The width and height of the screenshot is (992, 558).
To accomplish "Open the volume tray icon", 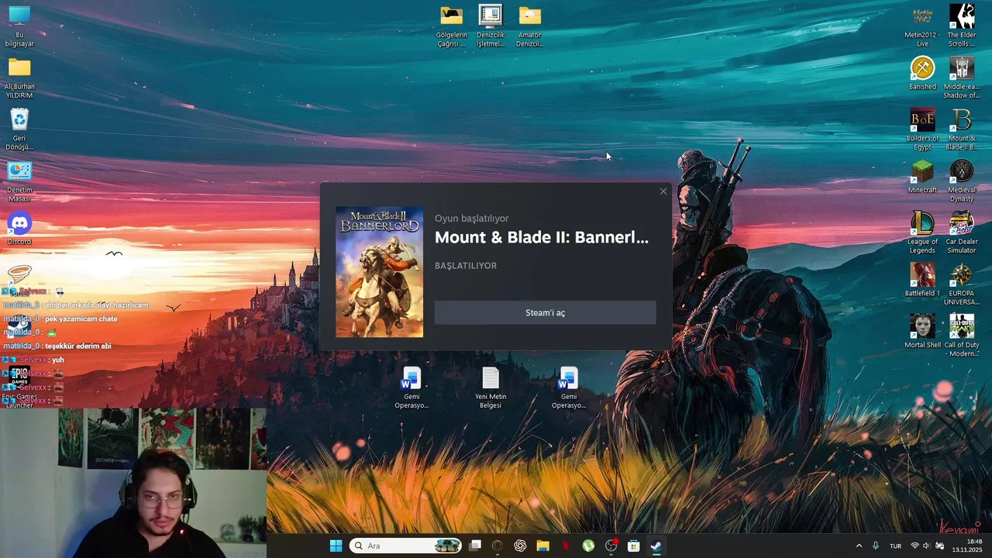I will 925,546.
